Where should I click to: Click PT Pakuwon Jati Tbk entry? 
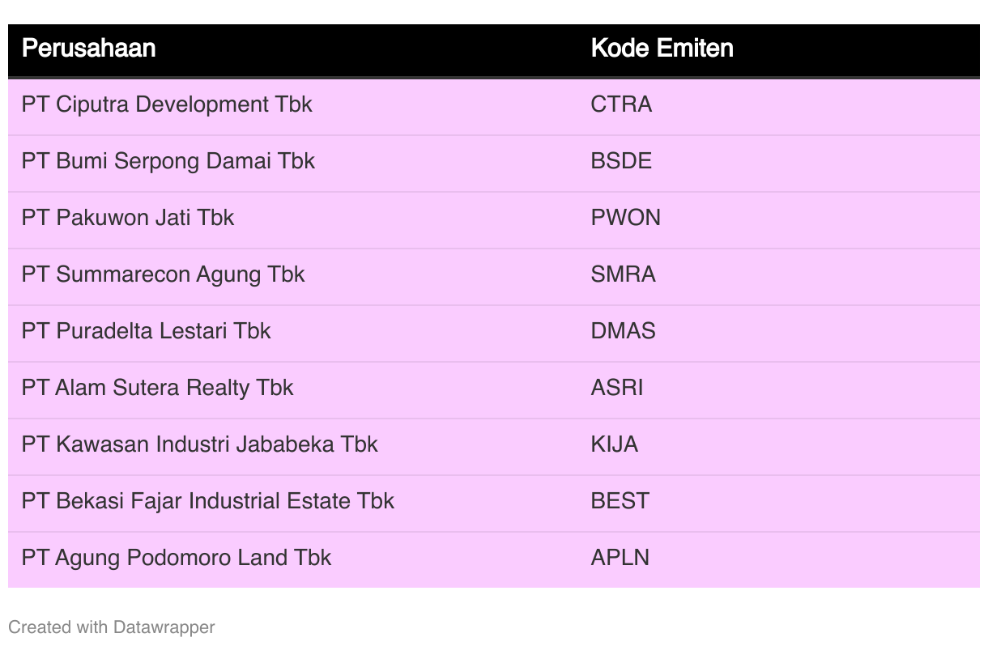pyautogui.click(x=128, y=218)
